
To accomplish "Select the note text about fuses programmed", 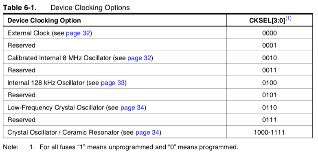I will (x=139, y=147).
